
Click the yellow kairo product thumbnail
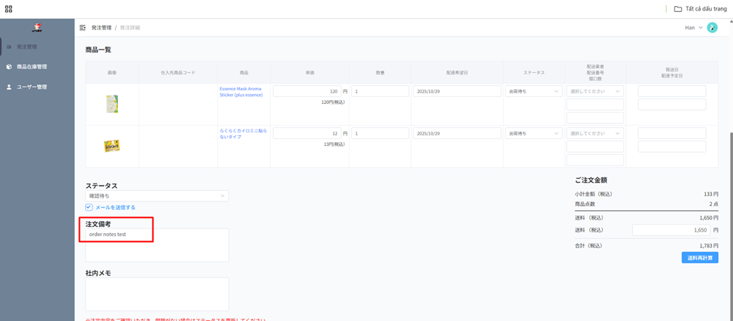pyautogui.click(x=112, y=146)
